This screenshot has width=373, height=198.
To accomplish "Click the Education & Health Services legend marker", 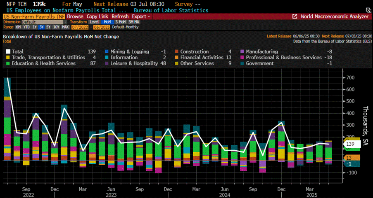I will (7, 63).
